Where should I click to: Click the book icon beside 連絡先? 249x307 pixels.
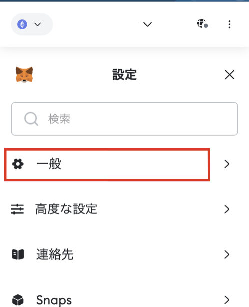click(x=18, y=254)
